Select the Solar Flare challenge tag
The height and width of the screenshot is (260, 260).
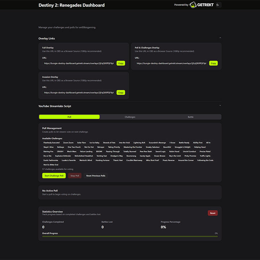point(81,143)
